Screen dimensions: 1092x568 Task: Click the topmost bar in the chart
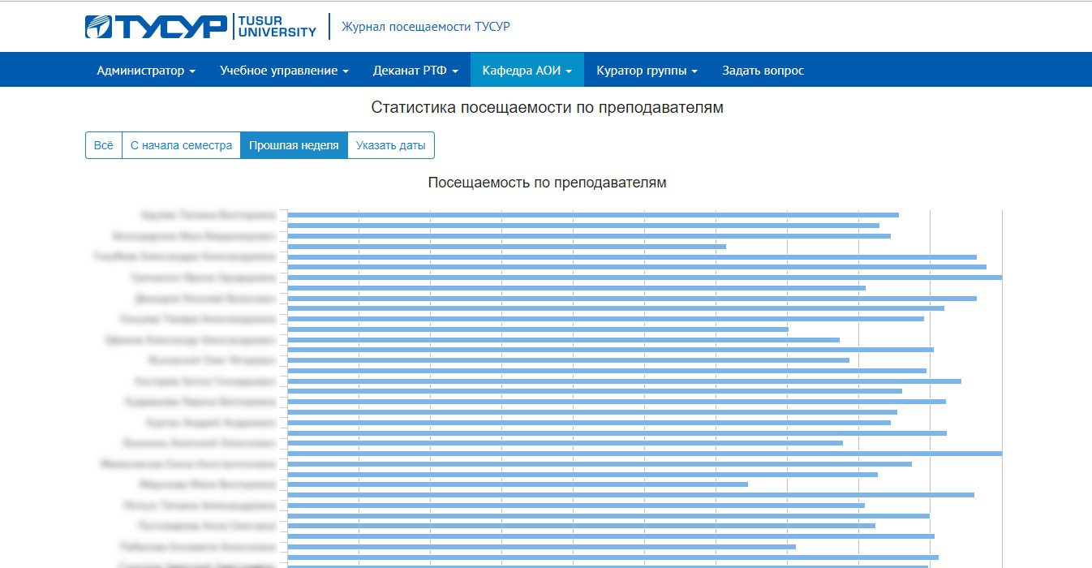tap(592, 215)
